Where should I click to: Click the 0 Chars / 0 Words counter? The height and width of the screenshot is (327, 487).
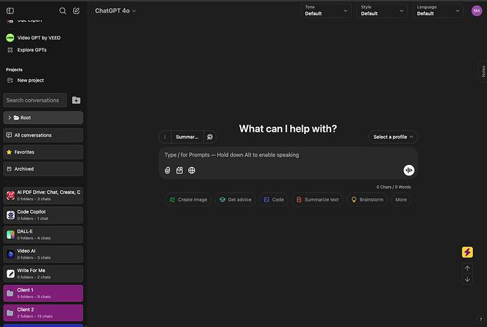coord(394,187)
